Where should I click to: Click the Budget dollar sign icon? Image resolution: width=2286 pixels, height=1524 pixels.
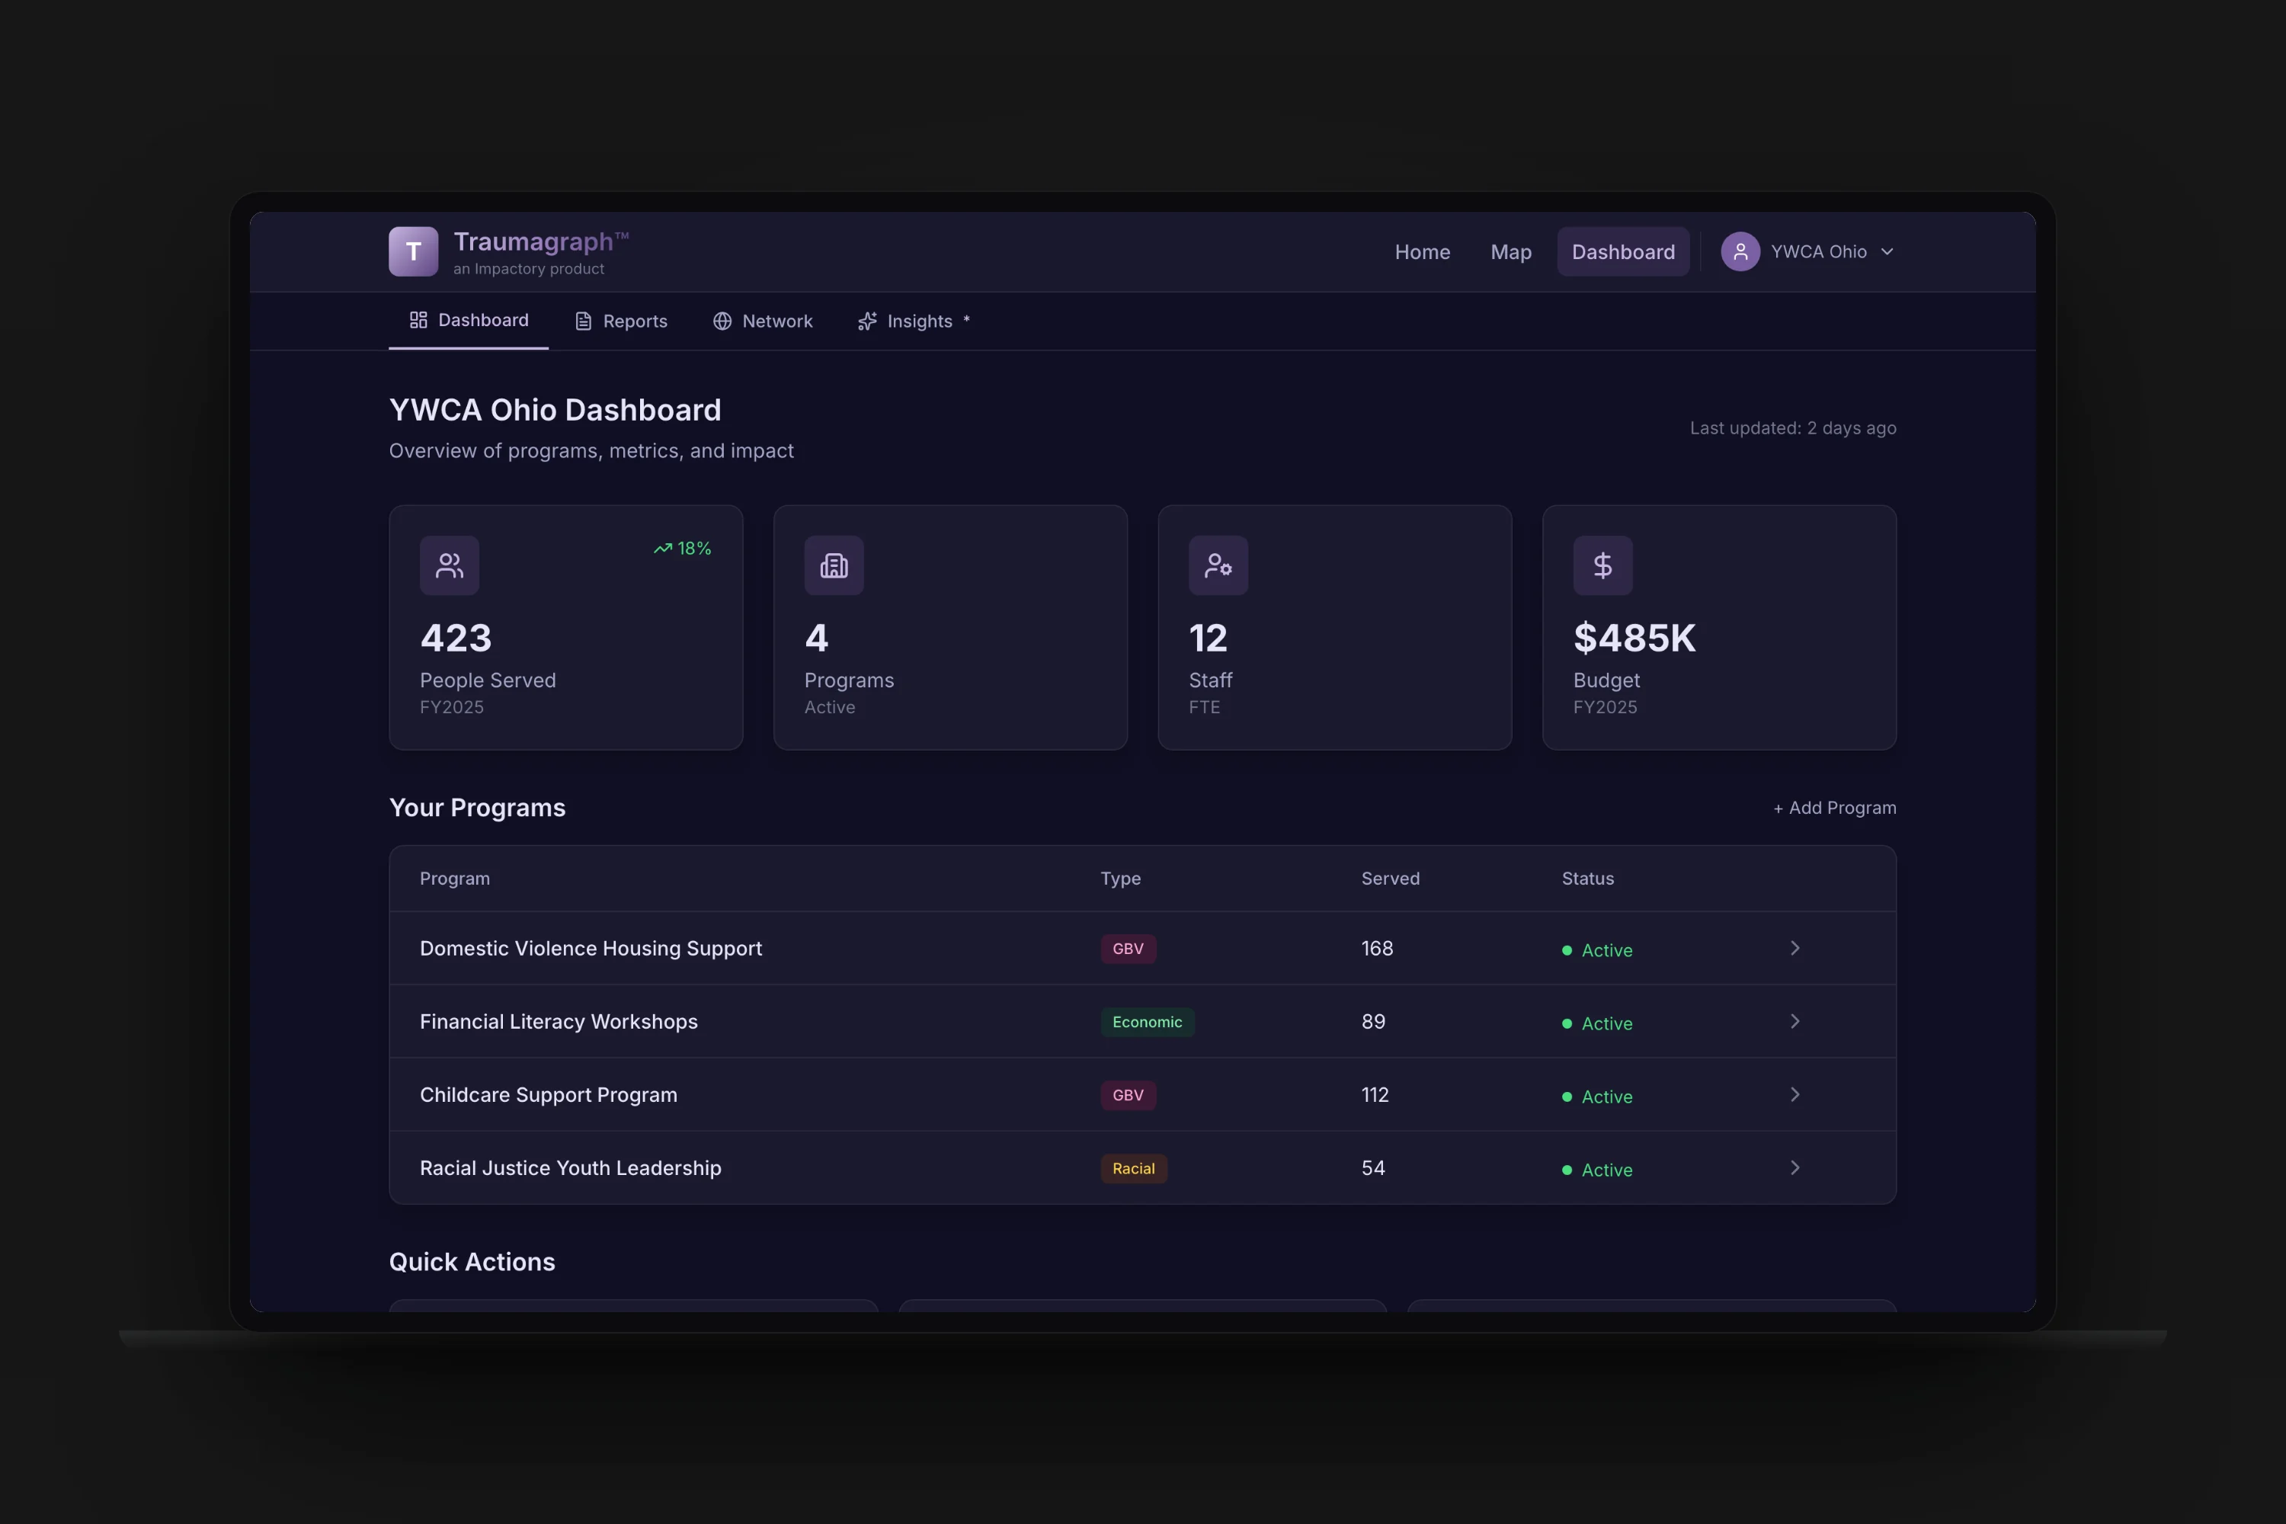1602,565
